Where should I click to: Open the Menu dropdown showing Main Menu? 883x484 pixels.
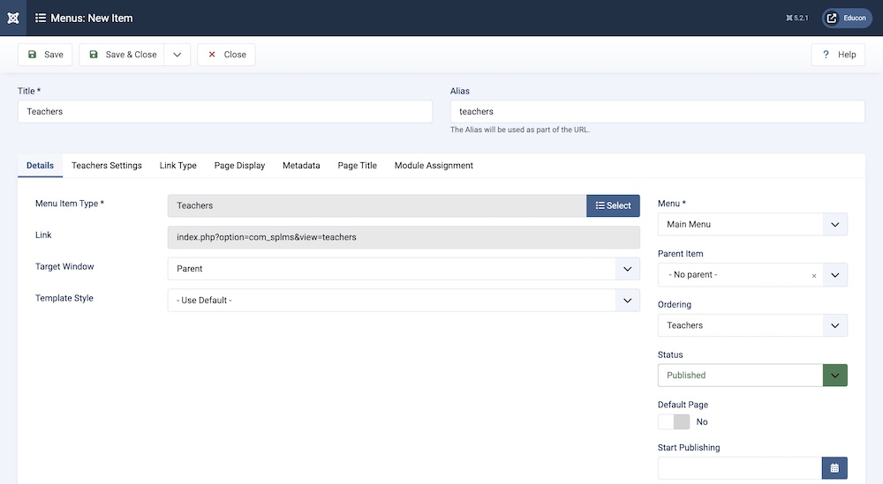(x=752, y=225)
